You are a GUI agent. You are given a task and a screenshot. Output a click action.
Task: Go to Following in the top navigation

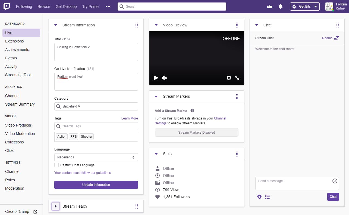(x=24, y=7)
